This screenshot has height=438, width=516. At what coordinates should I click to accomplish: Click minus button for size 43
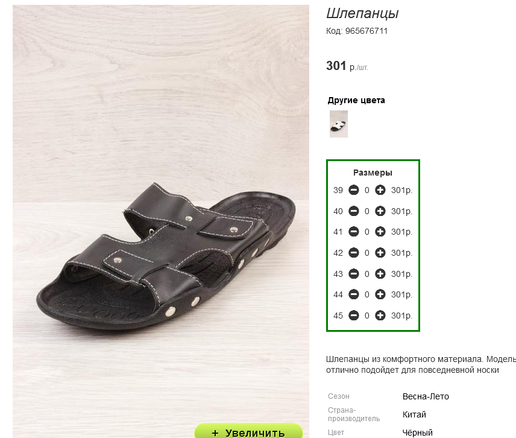[354, 274]
